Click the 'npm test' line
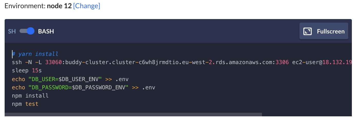 tap(25, 104)
